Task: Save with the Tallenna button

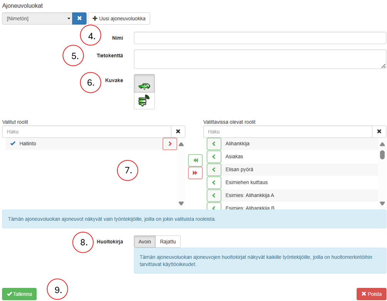Action: pos(19,294)
